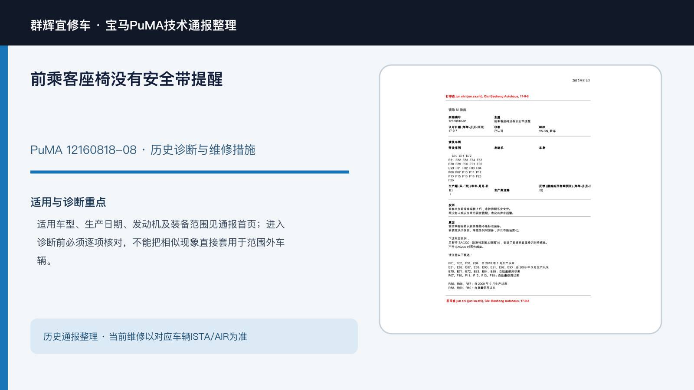Screen dimensions: 694x390
Task: Select the 读取 M 措施 label in document
Action: 457,110
